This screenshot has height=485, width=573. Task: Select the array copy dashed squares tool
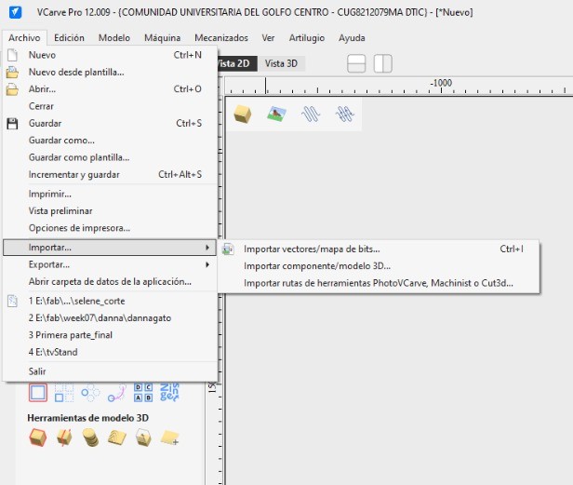pyautogui.click(x=64, y=393)
